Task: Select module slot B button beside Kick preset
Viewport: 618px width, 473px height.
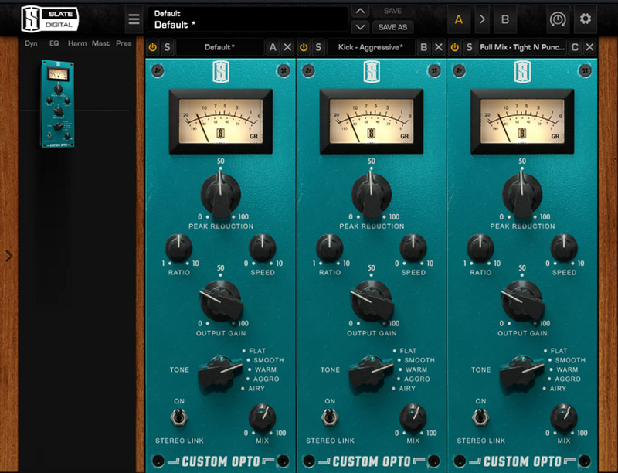Action: pyautogui.click(x=423, y=47)
